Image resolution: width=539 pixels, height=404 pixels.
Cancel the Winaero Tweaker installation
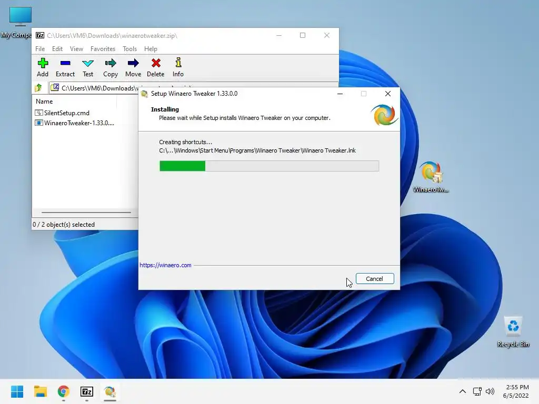point(375,279)
